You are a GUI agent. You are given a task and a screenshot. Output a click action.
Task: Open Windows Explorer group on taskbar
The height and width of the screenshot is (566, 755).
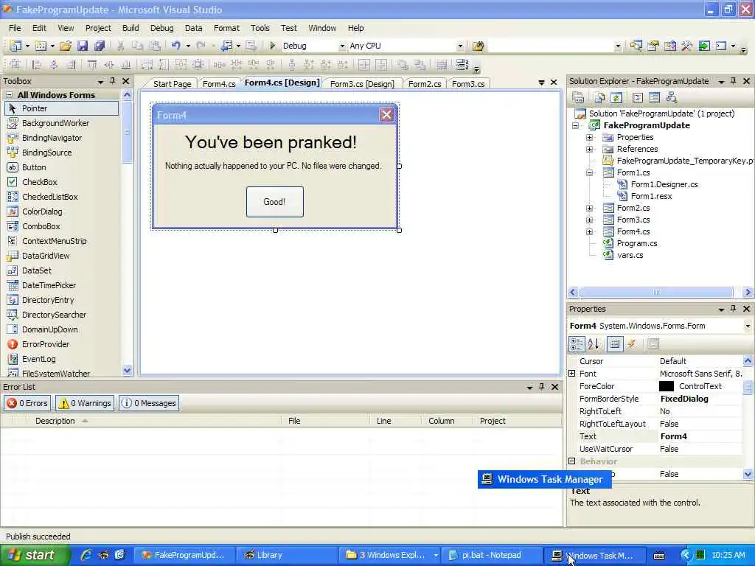pos(391,556)
